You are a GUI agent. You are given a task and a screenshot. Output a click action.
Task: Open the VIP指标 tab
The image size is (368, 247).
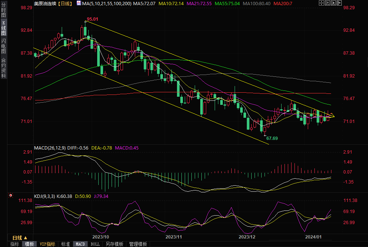47,244
